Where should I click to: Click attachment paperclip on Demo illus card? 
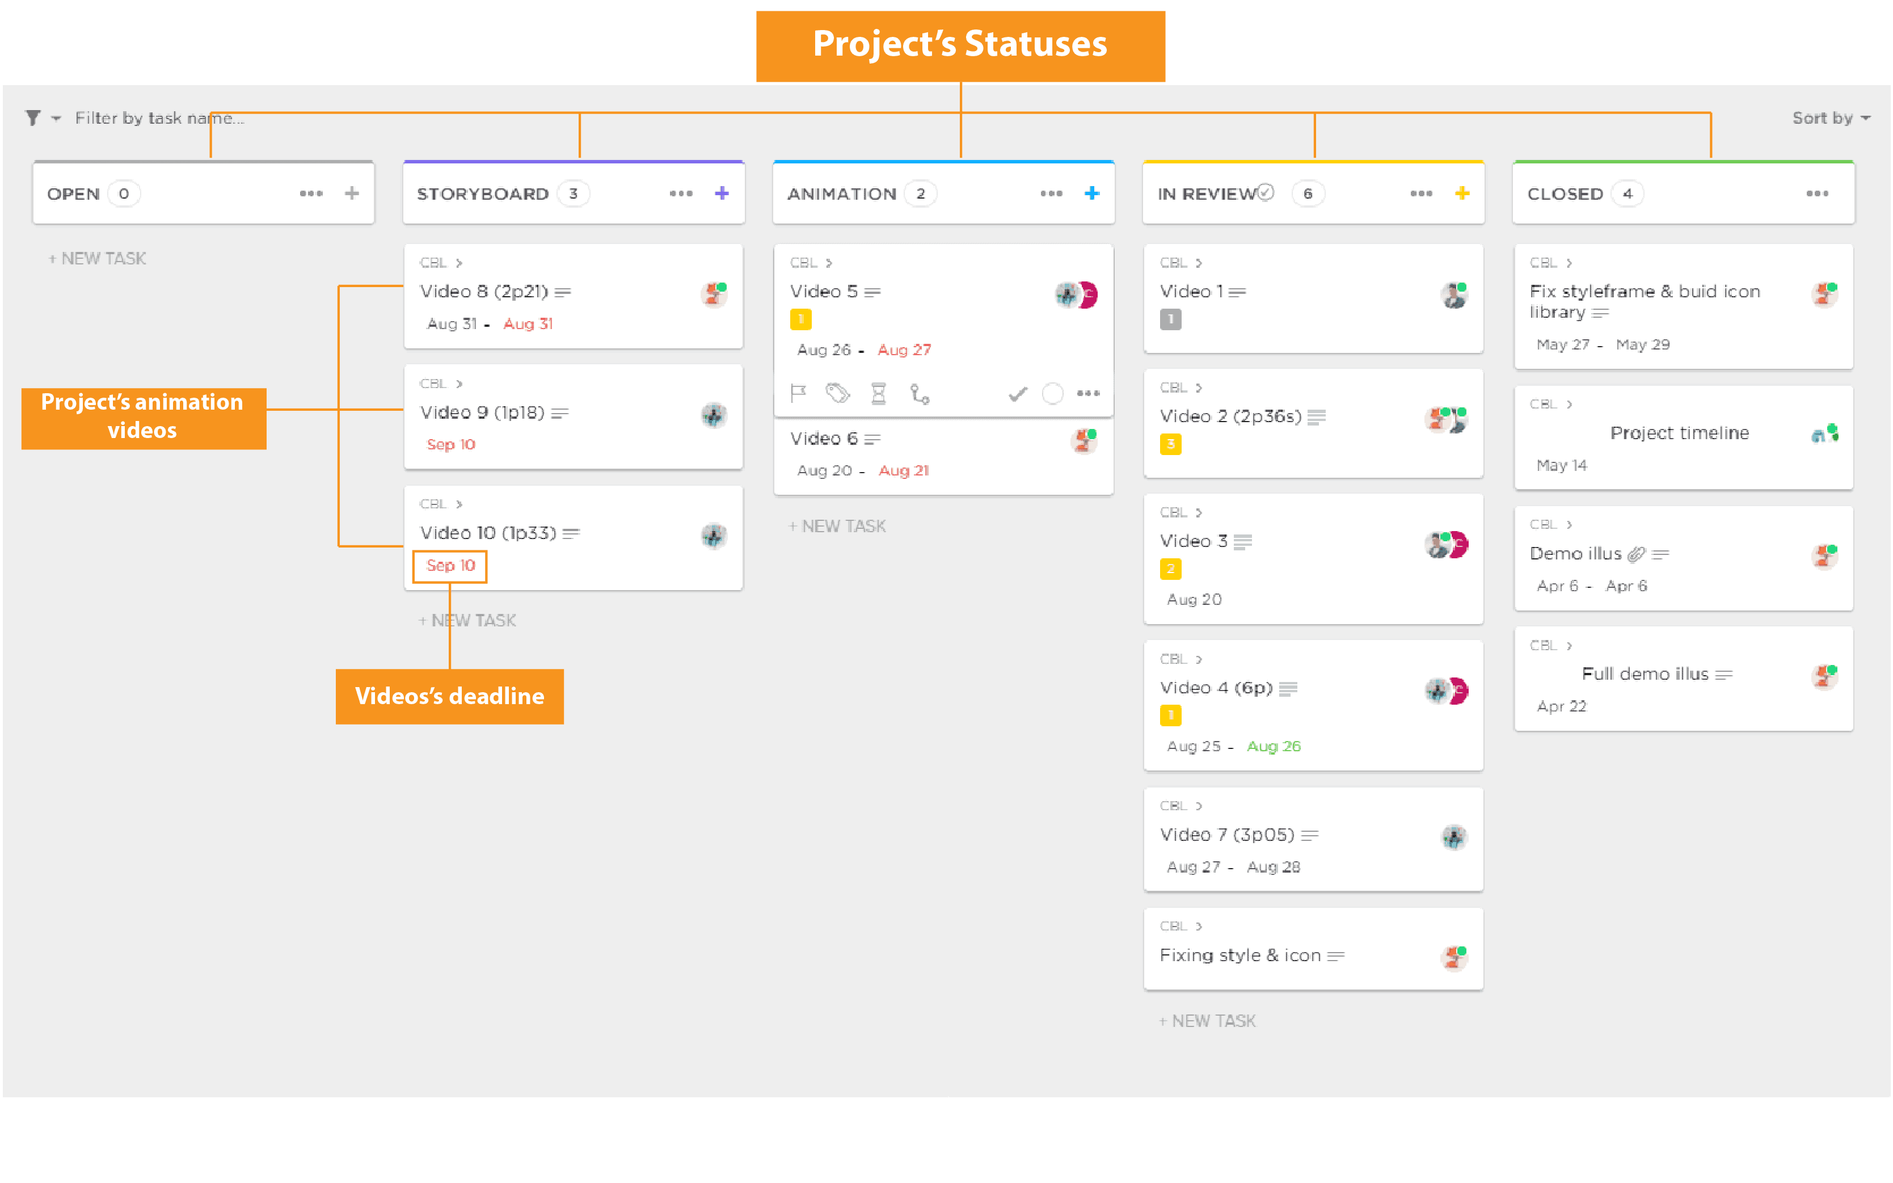click(1635, 554)
